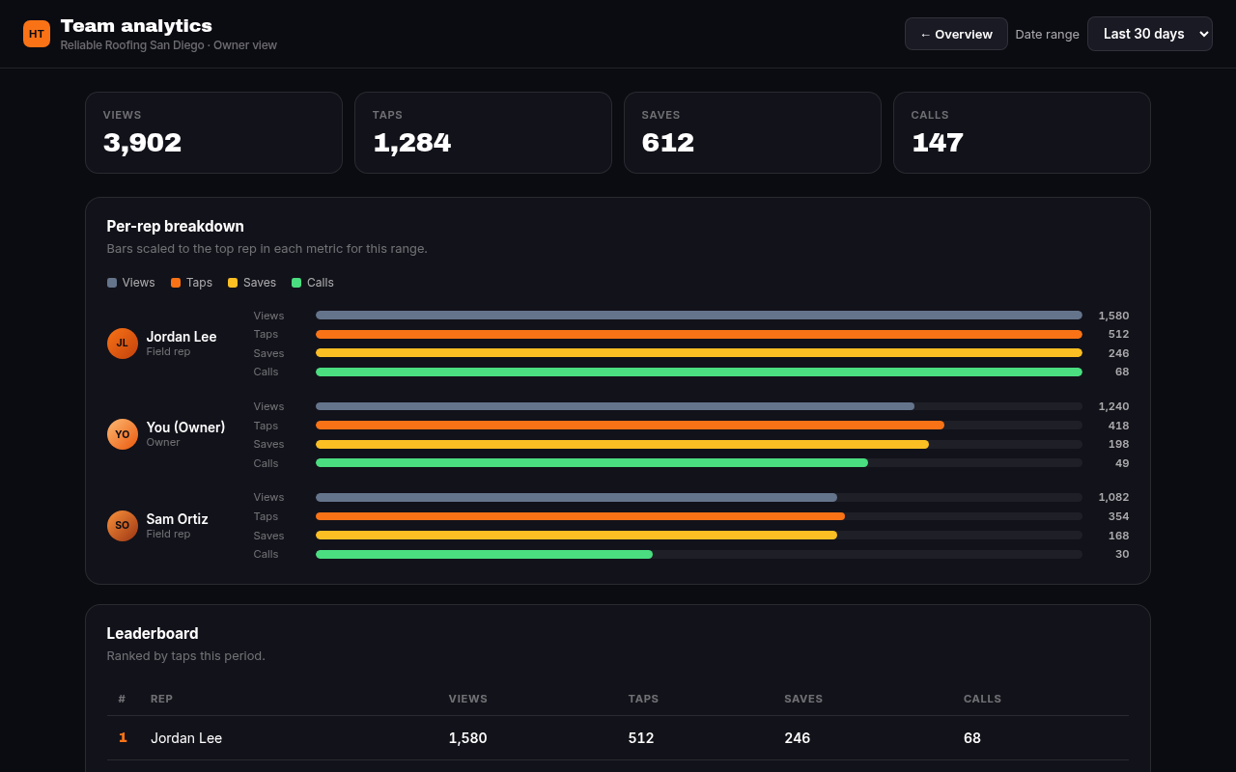Image resolution: width=1236 pixels, height=772 pixels.
Task: Click the 1,240 value beside Owner's Views bar
Action: pos(1113,406)
